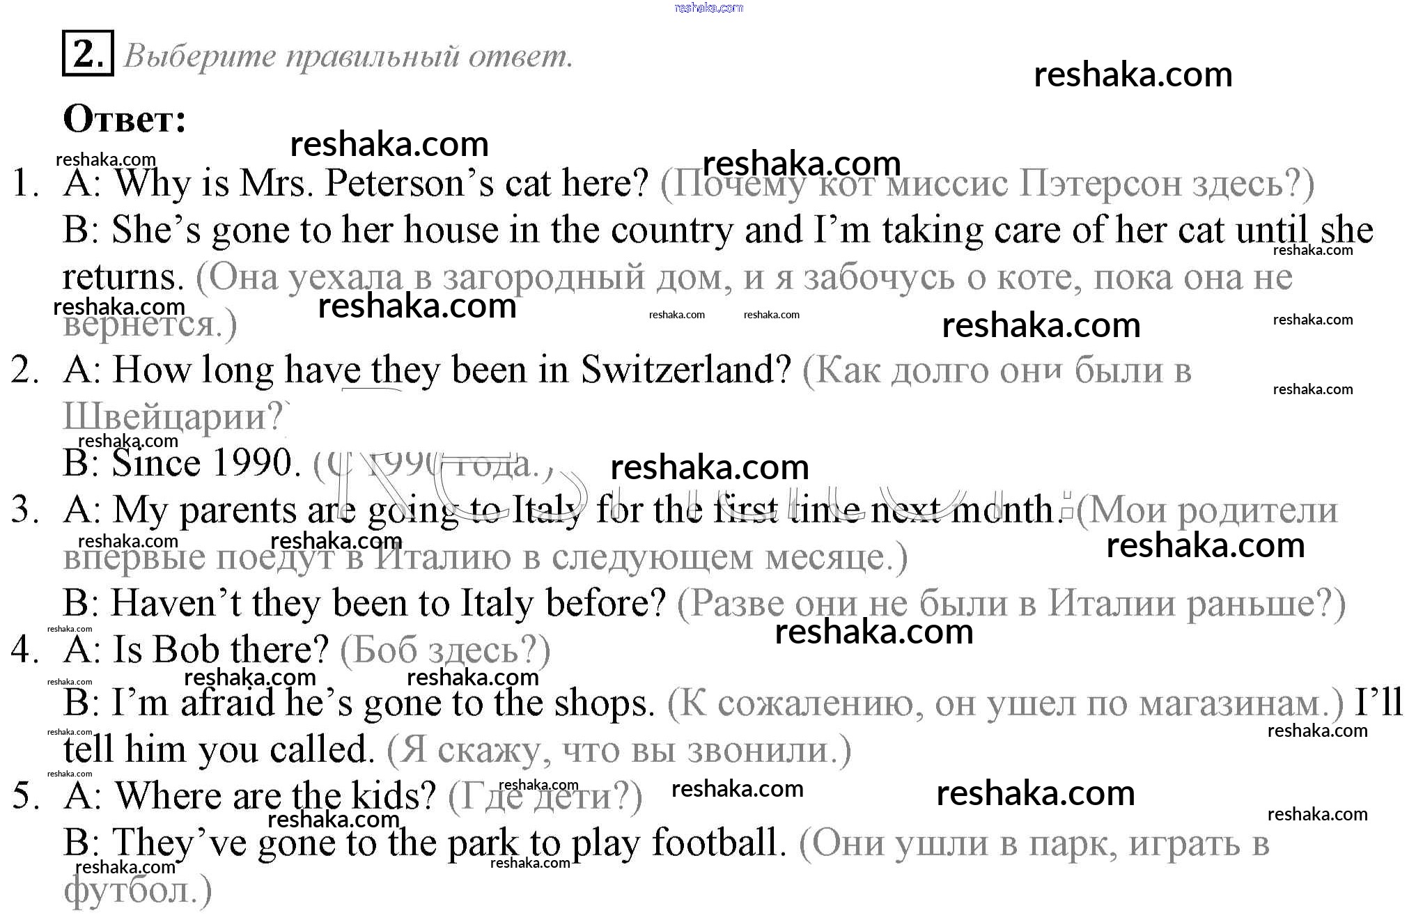The height and width of the screenshot is (920, 1416).
Task: Click the boxed exercise number "2."
Action: coord(88,54)
